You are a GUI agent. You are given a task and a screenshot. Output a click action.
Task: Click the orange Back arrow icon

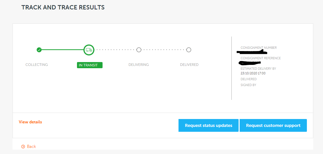tap(23, 147)
